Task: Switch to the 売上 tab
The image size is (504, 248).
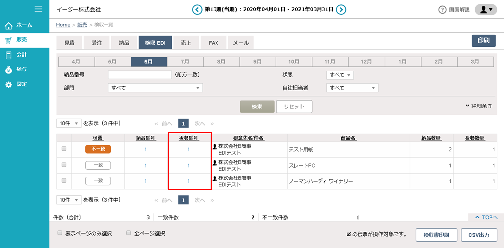Action: point(186,43)
